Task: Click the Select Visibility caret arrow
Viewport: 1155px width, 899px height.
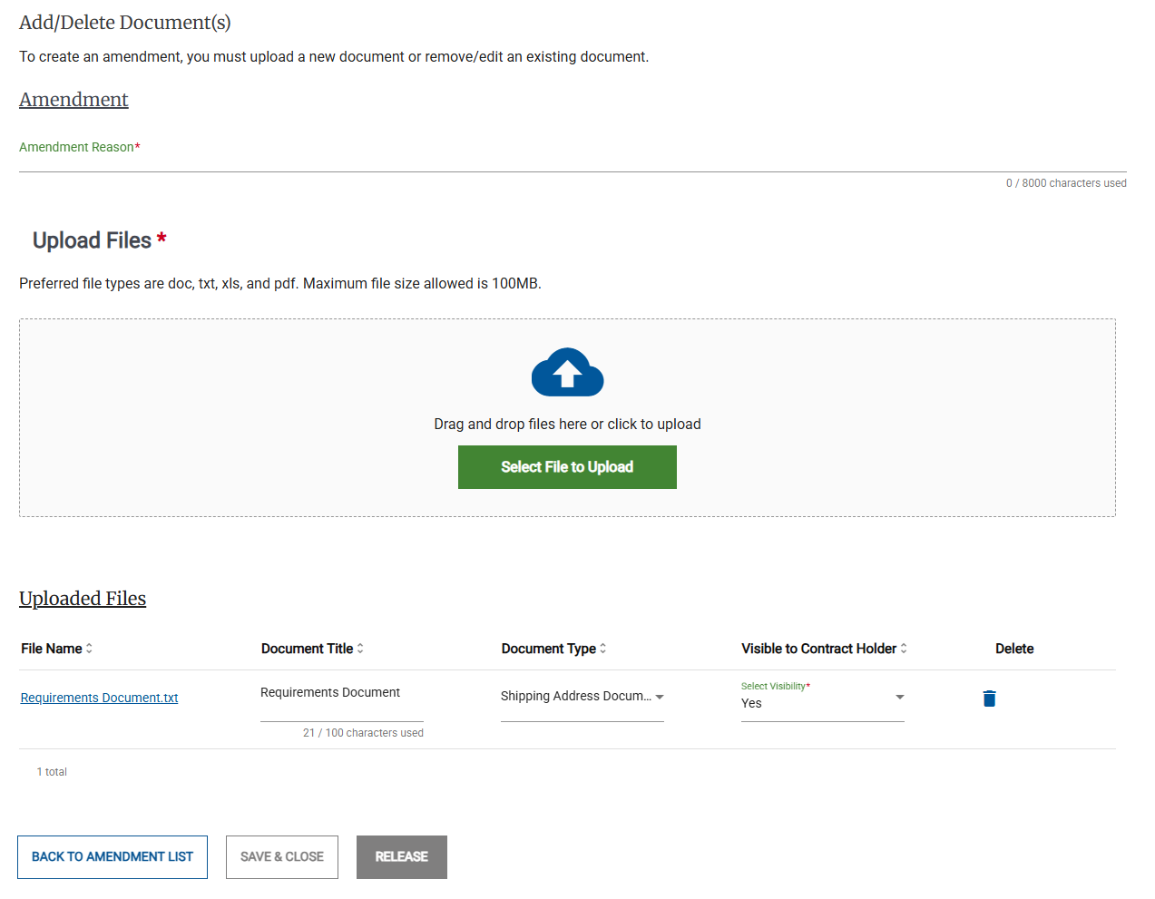Action: 899,697
